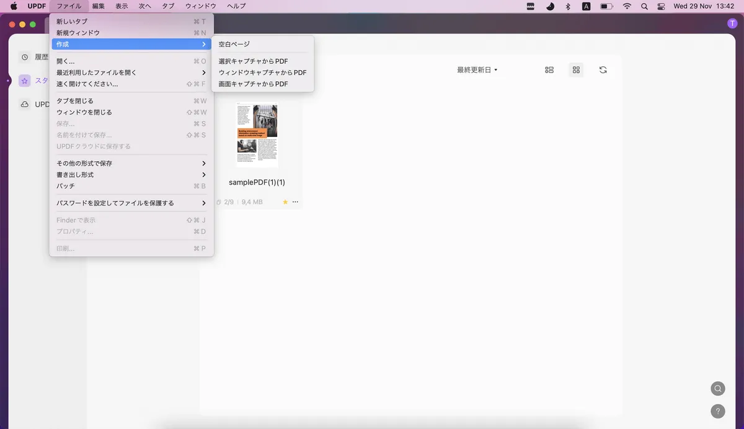Expand 最近利用したファイルを開く submenu
The width and height of the screenshot is (744, 429).
(131, 73)
